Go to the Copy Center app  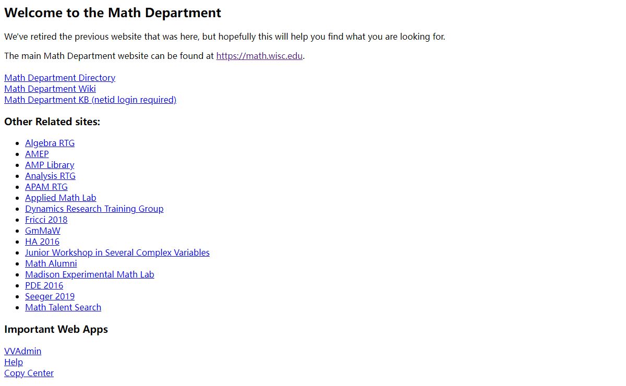[29, 373]
